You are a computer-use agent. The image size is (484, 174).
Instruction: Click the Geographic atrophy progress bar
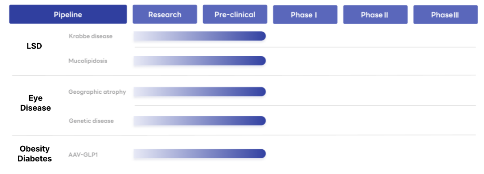[200, 91]
